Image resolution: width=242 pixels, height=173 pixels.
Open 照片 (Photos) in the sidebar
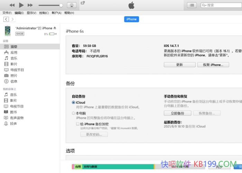pos(13,76)
